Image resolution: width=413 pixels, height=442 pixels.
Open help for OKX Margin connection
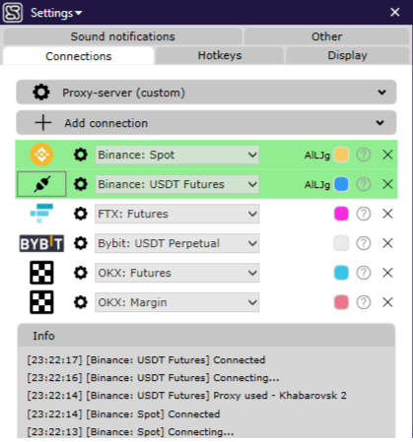coord(364,302)
